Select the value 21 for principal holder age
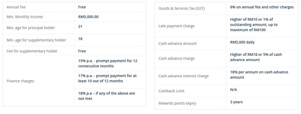This screenshot has width=301, height=114. coord(80,26)
